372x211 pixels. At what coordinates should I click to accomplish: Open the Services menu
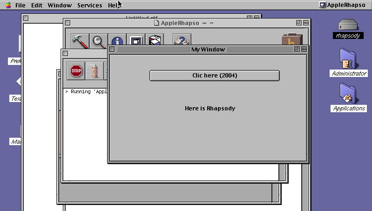pyautogui.click(x=90, y=5)
